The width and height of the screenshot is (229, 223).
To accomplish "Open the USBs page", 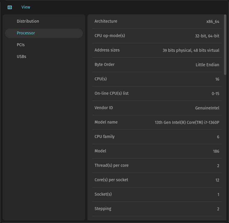I will point(44,56).
